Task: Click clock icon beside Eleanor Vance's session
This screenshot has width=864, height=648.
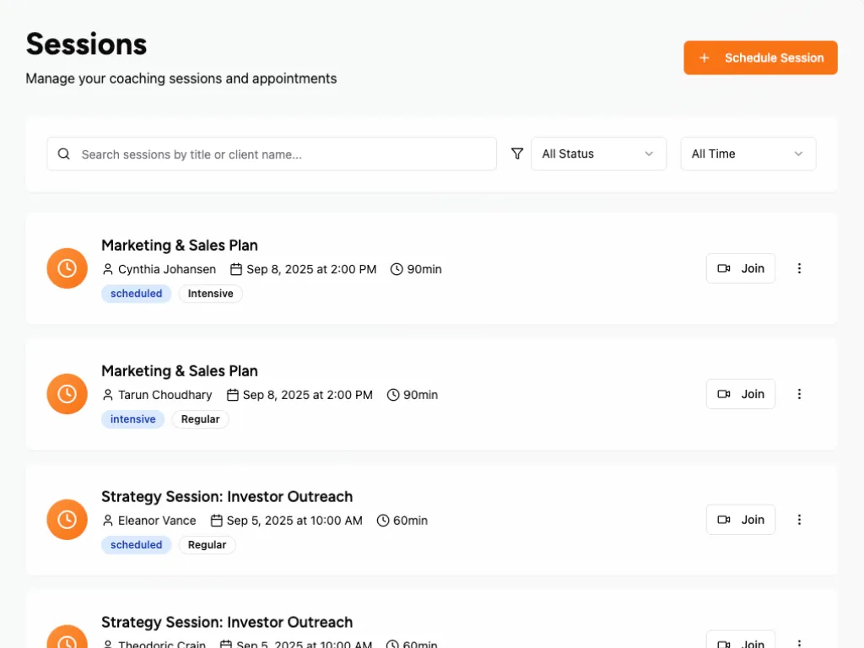Action: click(x=67, y=520)
